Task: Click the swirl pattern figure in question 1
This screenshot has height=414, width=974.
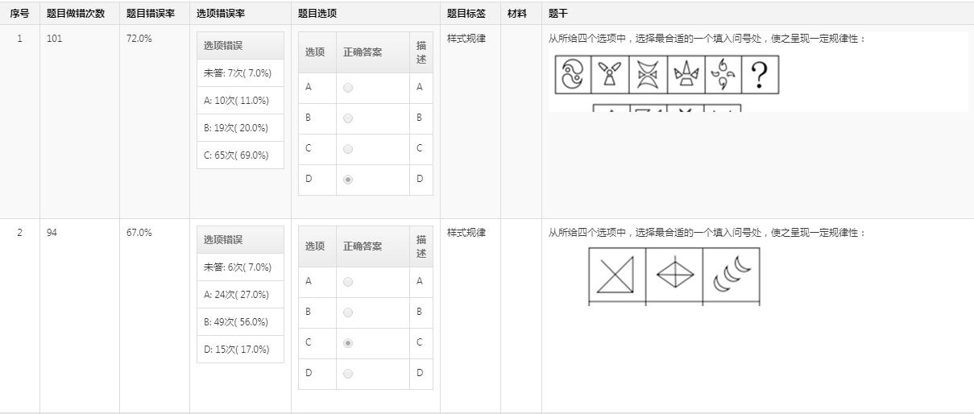Action: pyautogui.click(x=572, y=75)
